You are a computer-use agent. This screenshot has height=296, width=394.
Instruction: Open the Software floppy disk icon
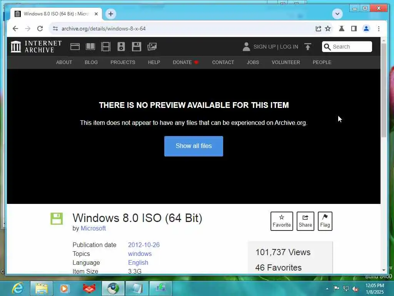click(137, 47)
